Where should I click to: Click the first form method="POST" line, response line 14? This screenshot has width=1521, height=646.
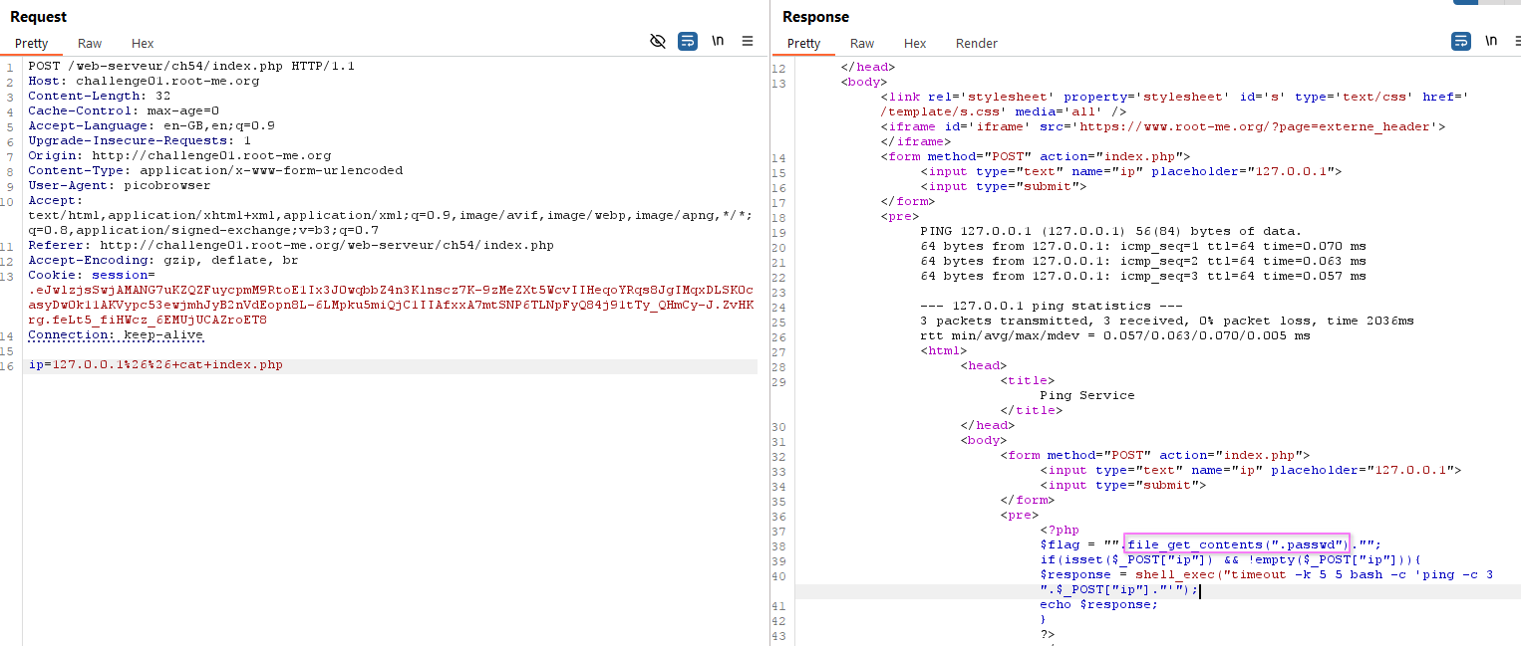click(x=1035, y=157)
